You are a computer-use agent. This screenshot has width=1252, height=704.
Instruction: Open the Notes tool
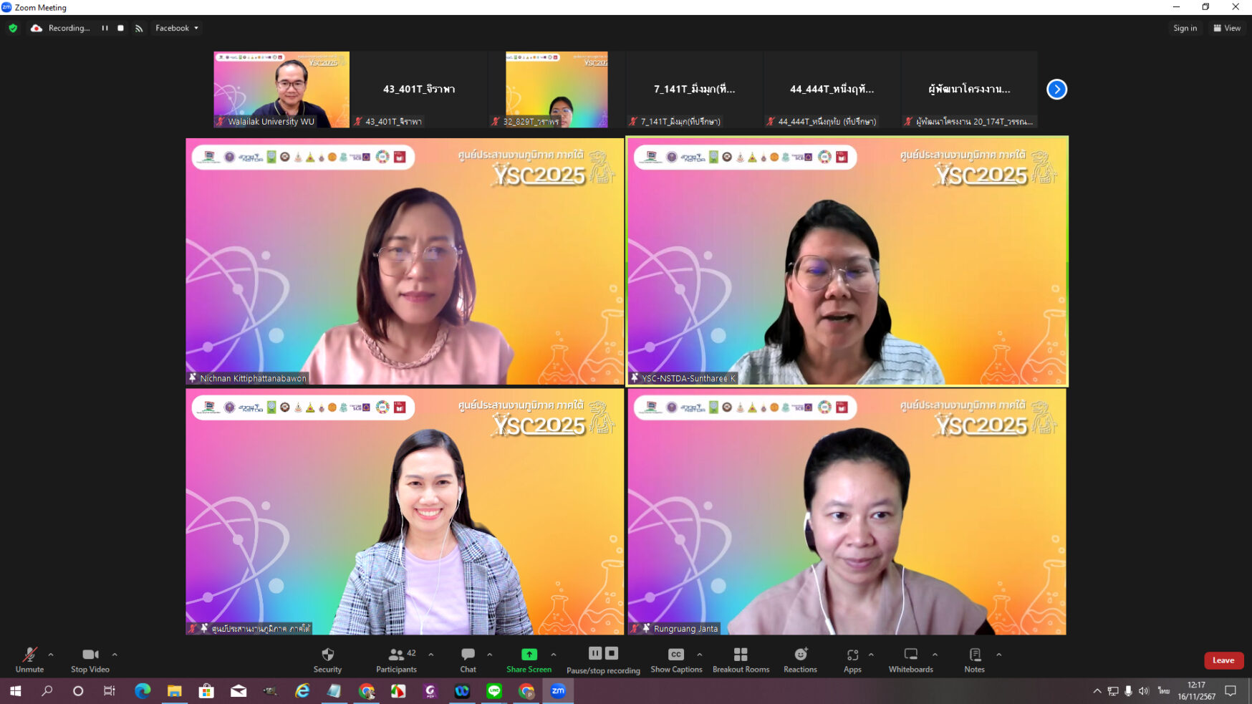click(974, 655)
